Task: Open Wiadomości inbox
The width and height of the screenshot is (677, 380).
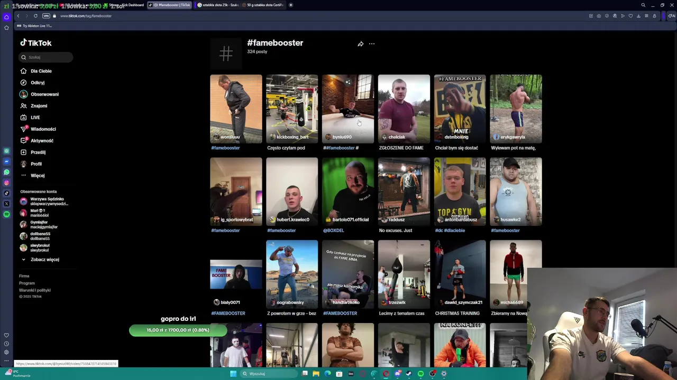Action: click(x=38, y=129)
